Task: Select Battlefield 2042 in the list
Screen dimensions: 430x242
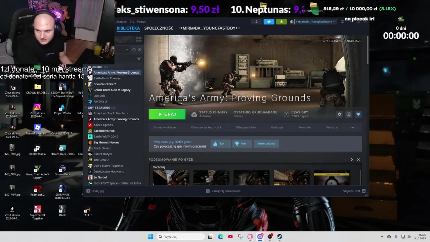Action: tap(105, 136)
